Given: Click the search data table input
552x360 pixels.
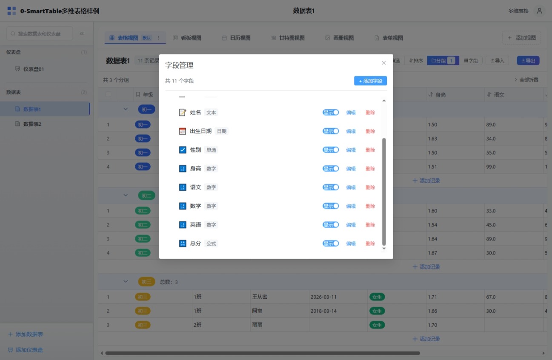Looking at the screenshot, I should (x=40, y=34).
